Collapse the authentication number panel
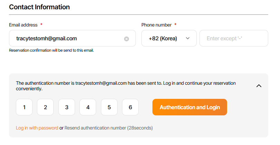Image resolution: width=280 pixels, height=145 pixels. click(x=259, y=86)
